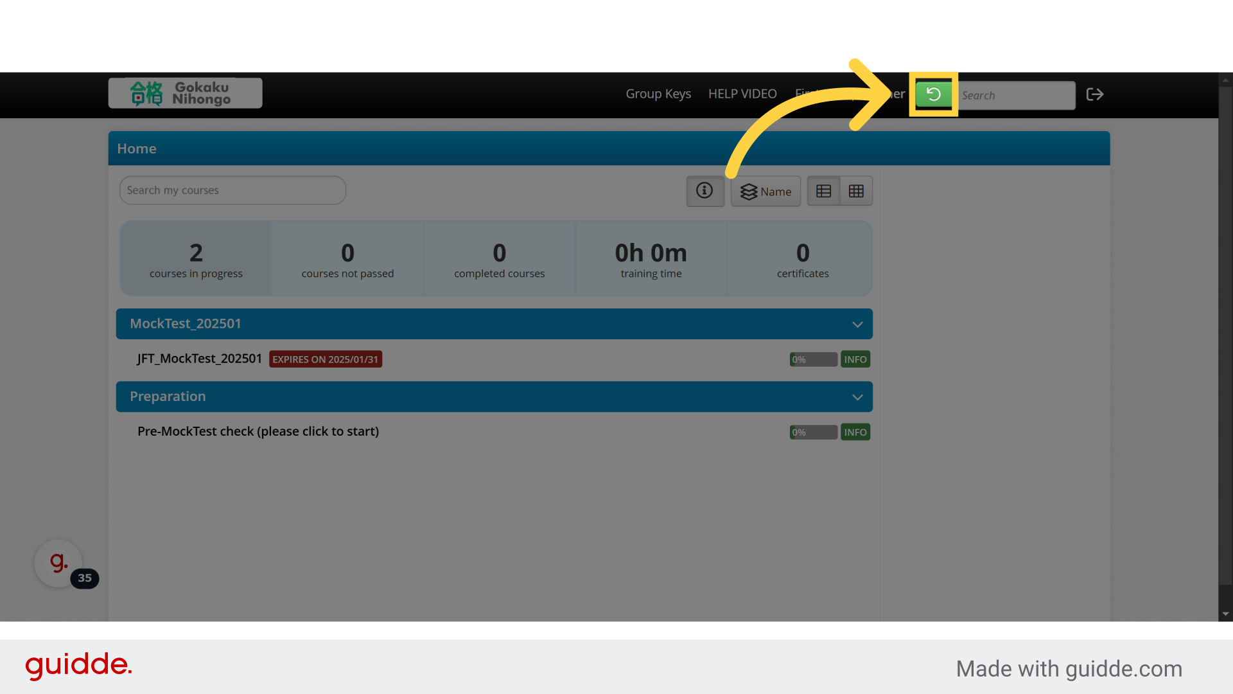This screenshot has height=694, width=1233.
Task: Click the Gokaku Nihongo logo
Action: coord(185,93)
